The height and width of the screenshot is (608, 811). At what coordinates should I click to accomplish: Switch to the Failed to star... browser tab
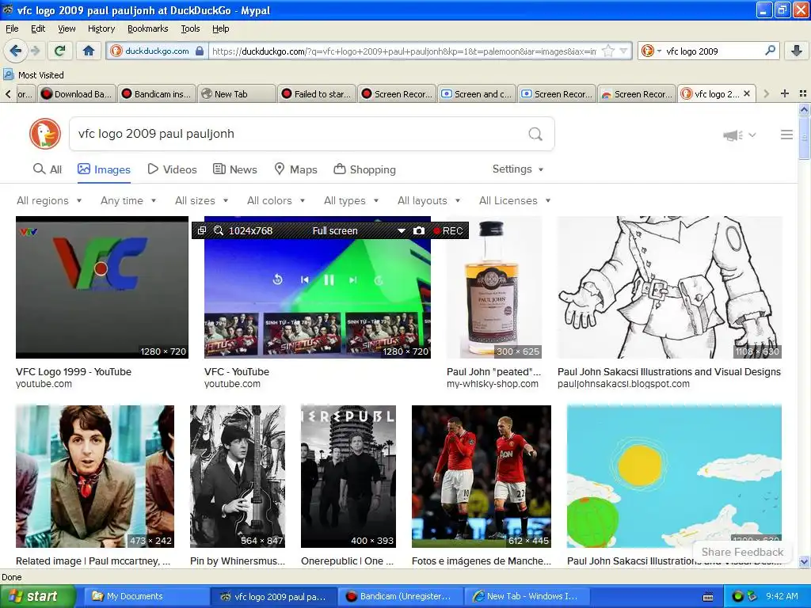pos(317,93)
